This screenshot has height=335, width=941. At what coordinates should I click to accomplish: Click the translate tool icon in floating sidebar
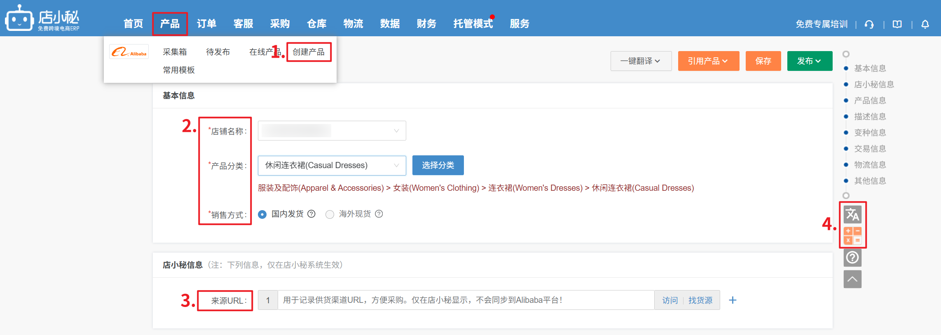tap(852, 214)
